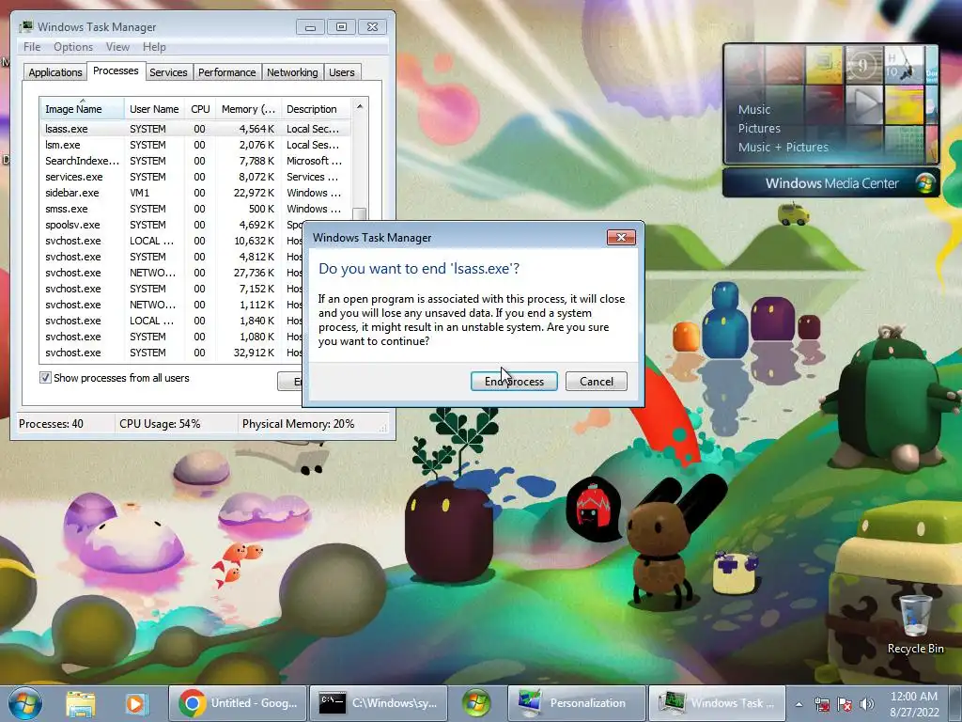Select the Processes tab
This screenshot has height=722, width=962.
pos(116,71)
